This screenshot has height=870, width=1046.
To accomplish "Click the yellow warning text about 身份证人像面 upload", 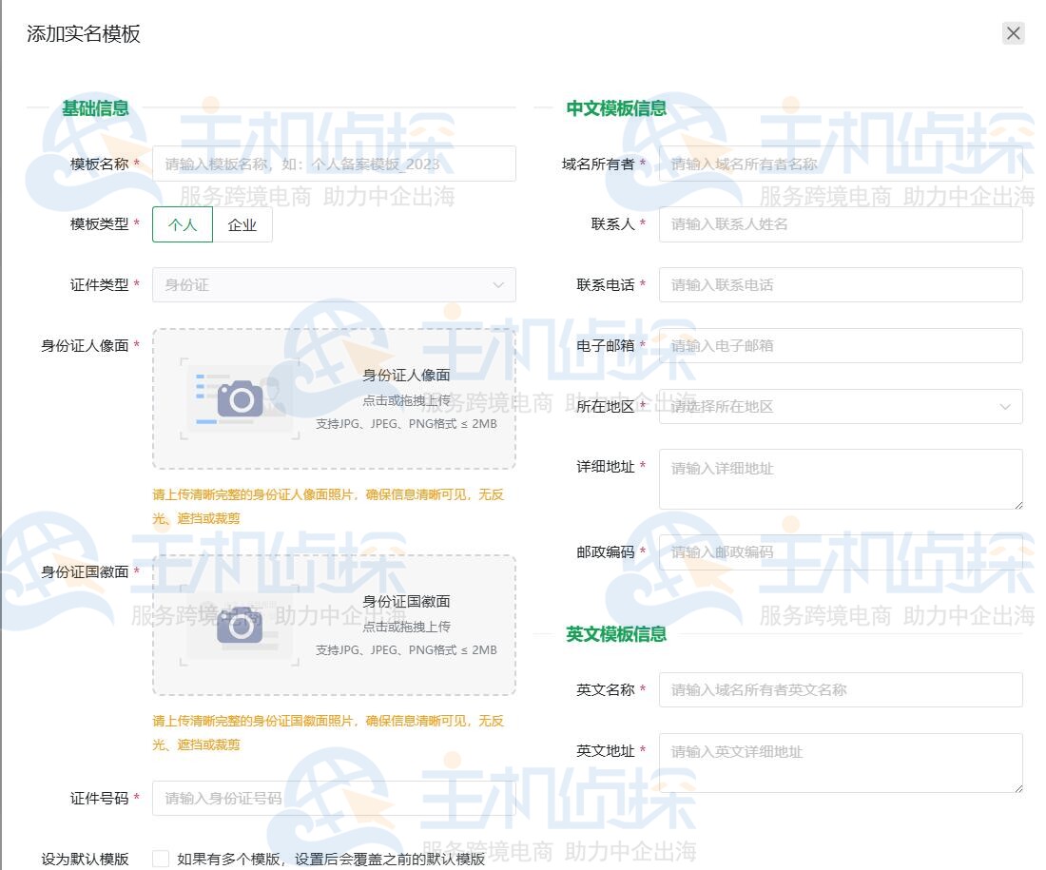I will [x=335, y=504].
